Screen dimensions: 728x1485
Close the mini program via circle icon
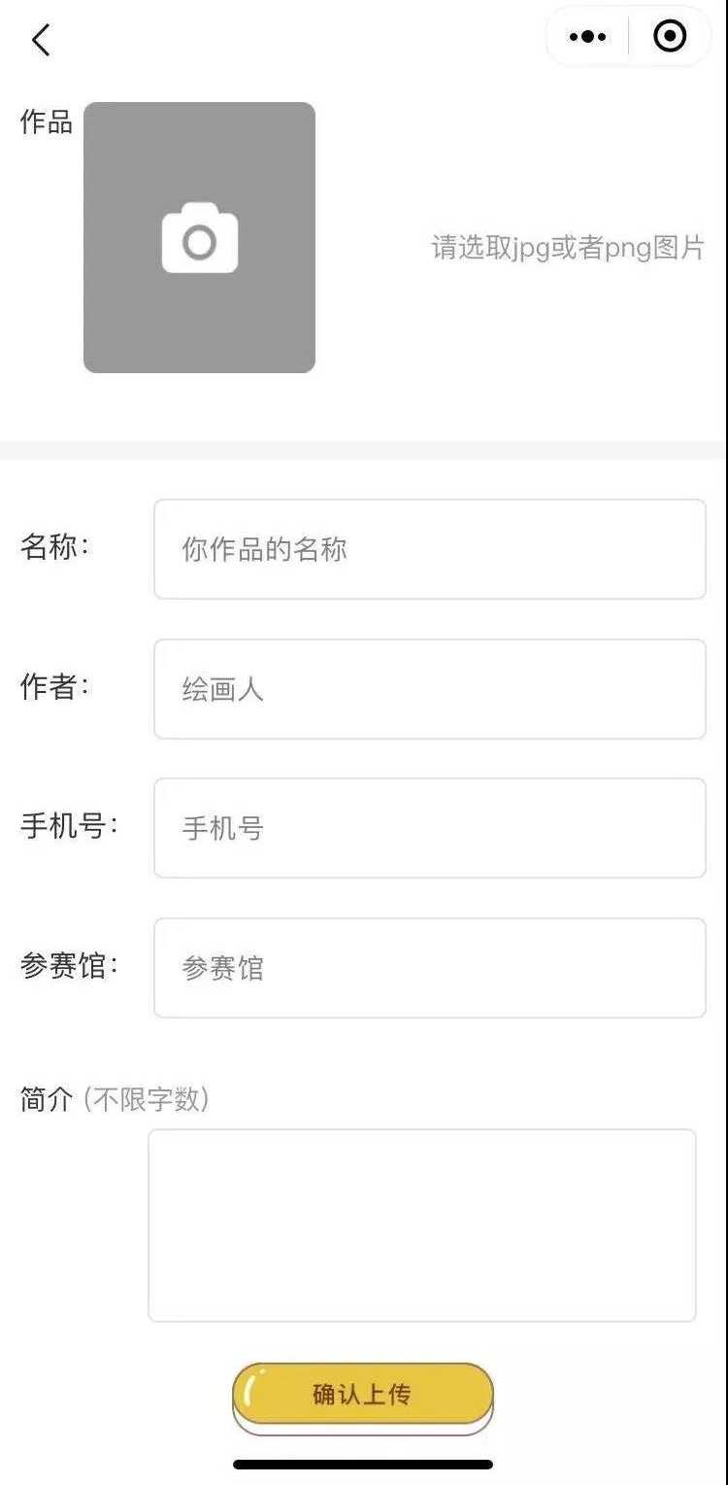pyautogui.click(x=670, y=37)
